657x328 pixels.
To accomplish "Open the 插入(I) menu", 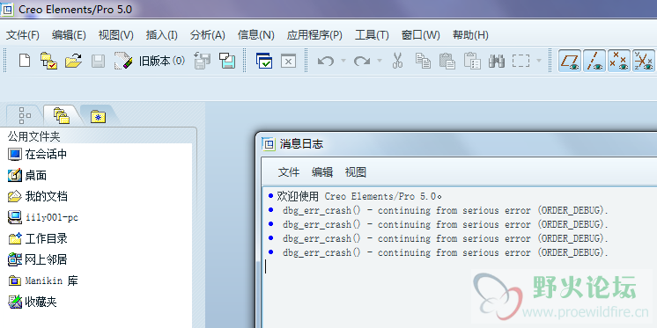I will click(x=162, y=35).
